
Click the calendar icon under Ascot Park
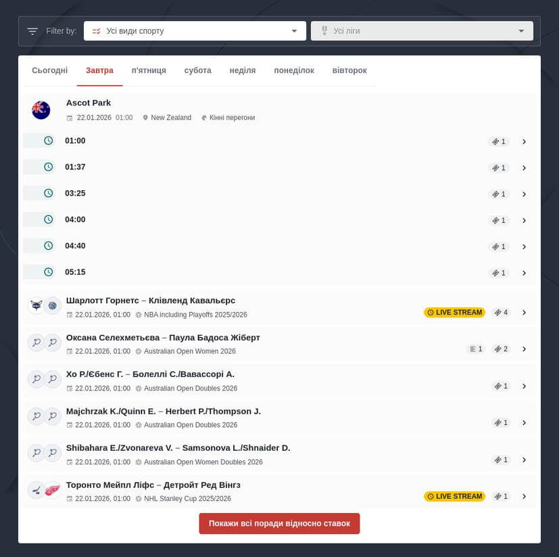point(70,117)
